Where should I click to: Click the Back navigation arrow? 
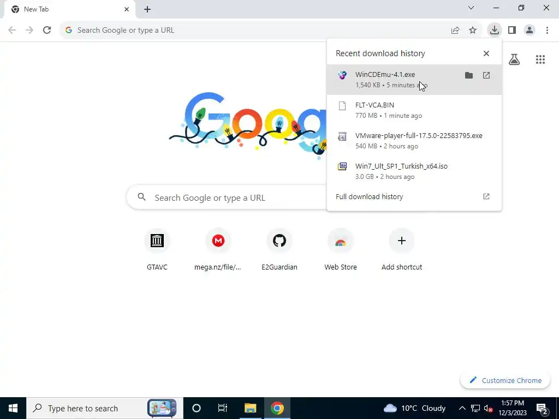[x=12, y=31]
